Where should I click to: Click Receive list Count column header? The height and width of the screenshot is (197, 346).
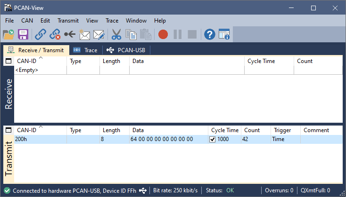tap(318, 61)
